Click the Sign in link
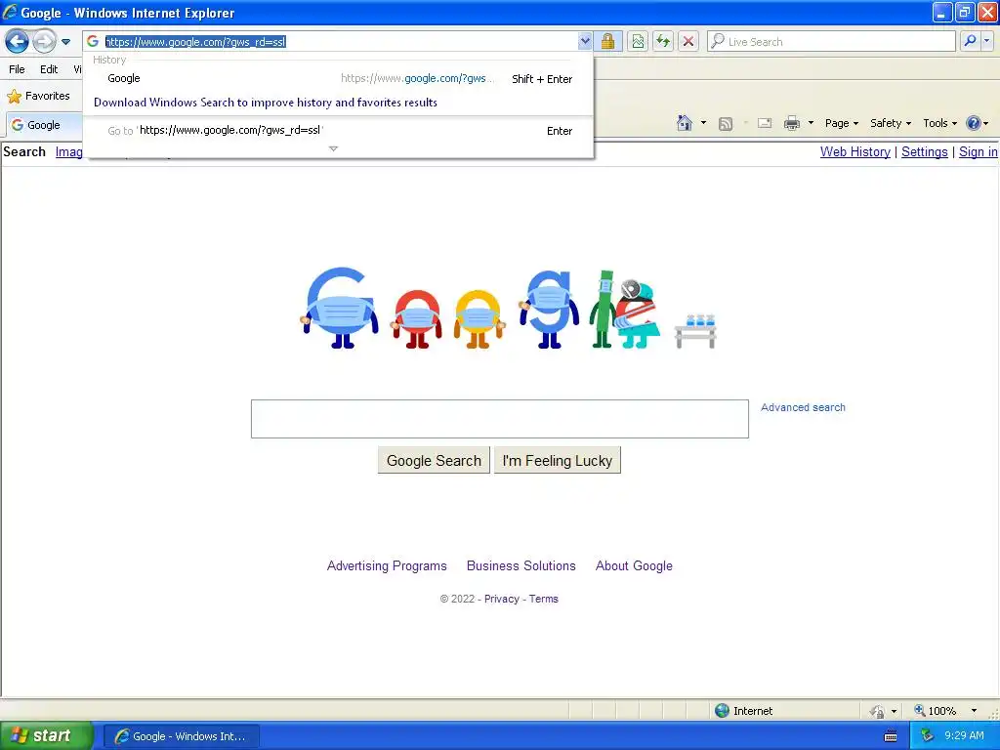 click(978, 151)
